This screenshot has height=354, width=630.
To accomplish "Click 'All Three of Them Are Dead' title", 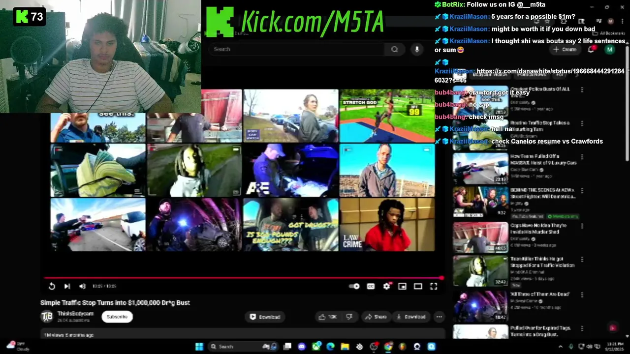I will pyautogui.click(x=539, y=294).
